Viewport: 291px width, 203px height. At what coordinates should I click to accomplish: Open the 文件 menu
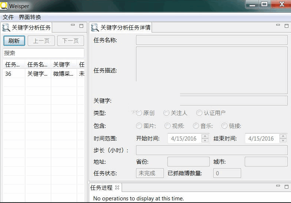[8, 17]
